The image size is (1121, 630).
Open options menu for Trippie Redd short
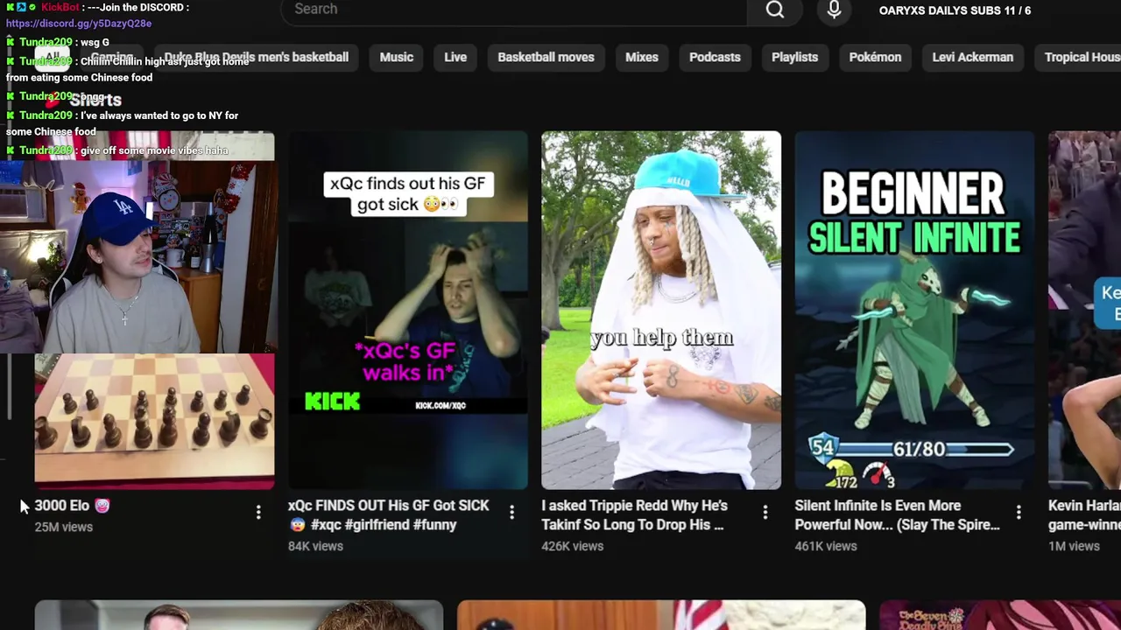click(x=765, y=512)
